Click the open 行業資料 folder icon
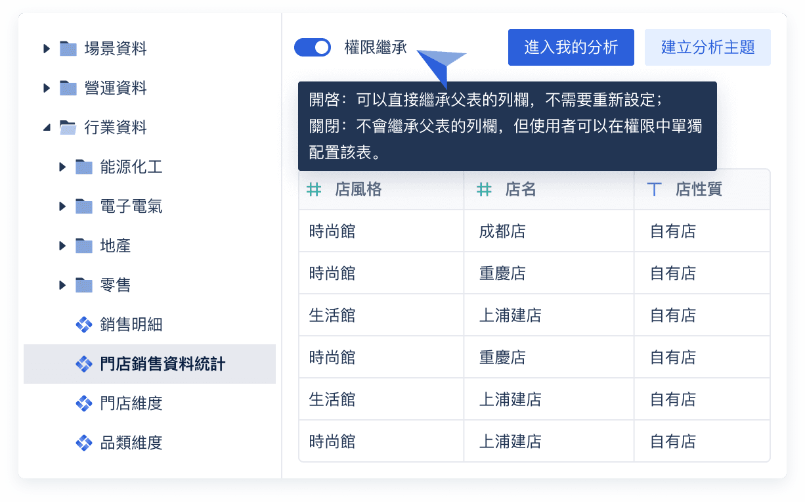This screenshot has height=502, width=805. [68, 127]
